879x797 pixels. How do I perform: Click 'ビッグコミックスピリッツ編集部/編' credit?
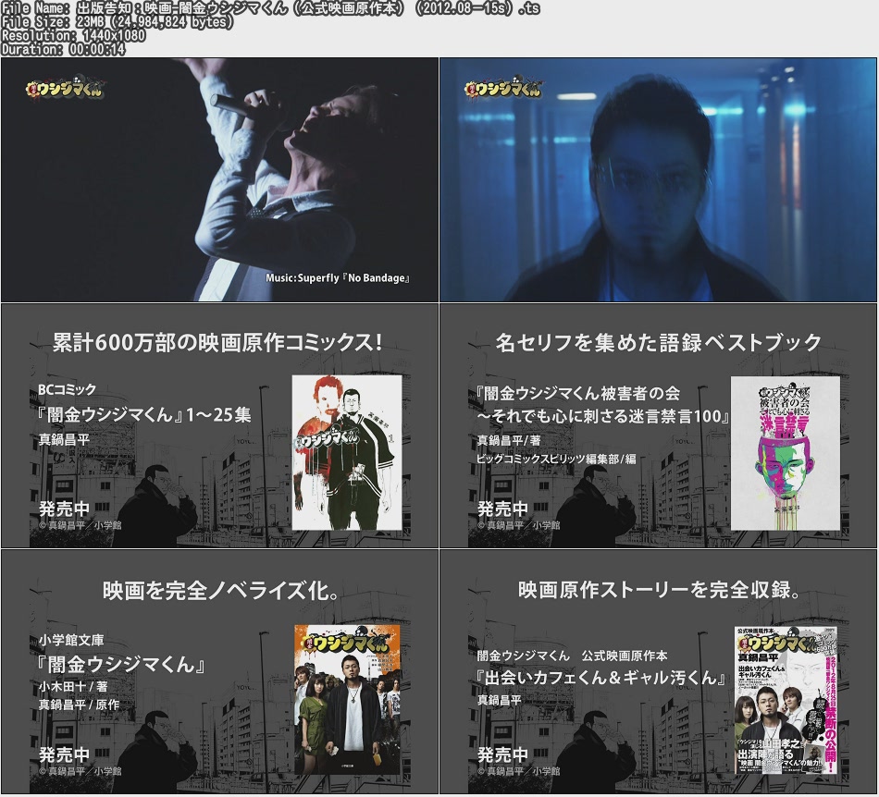556,459
